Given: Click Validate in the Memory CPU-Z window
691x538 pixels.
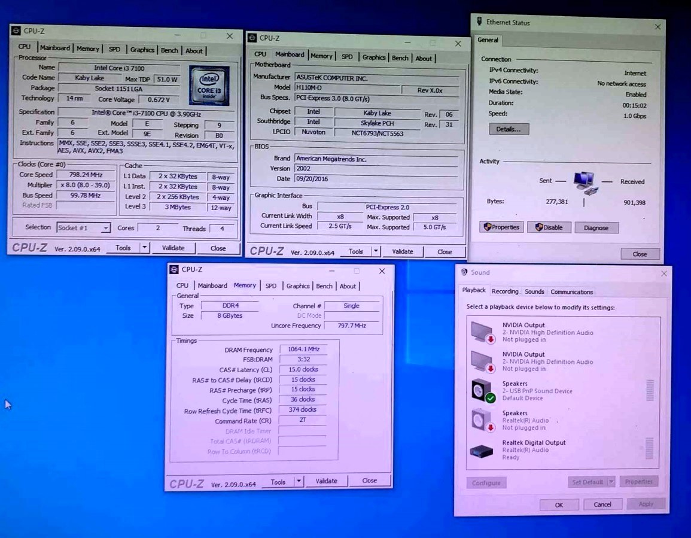Looking at the screenshot, I should [x=327, y=481].
